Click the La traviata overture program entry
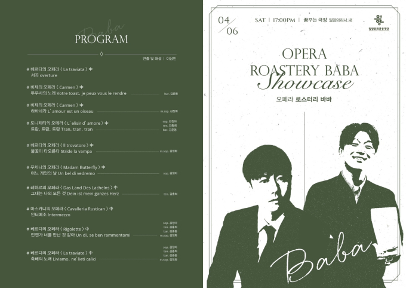The image size is (406, 288). 60,72
